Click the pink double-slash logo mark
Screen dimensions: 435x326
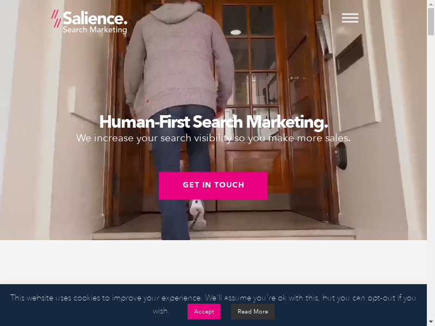click(57, 18)
